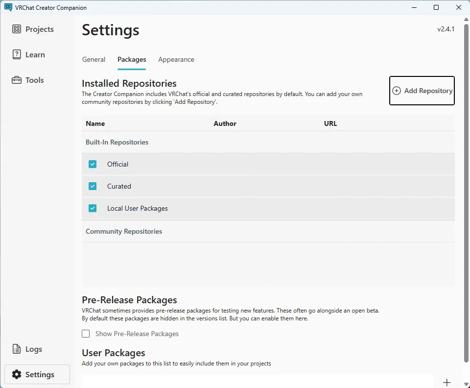
Task: Disable the Curated repository checkbox
Action: click(93, 186)
